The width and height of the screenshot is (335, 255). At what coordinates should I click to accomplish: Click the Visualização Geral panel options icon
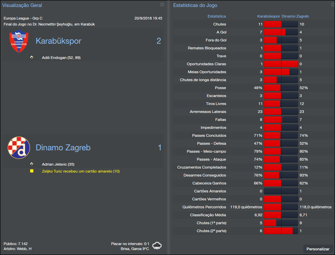(162, 5)
